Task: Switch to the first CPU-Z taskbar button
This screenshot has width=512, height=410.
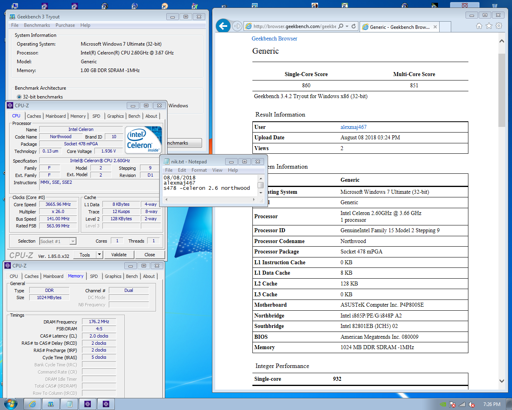Action: (x=88, y=404)
